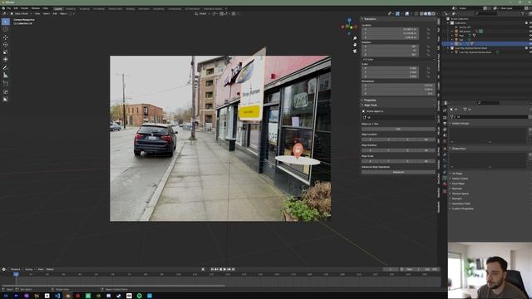Screen dimensions: 532x299
Task: Click the Dimensions X value field
Action: [x=397, y=86]
